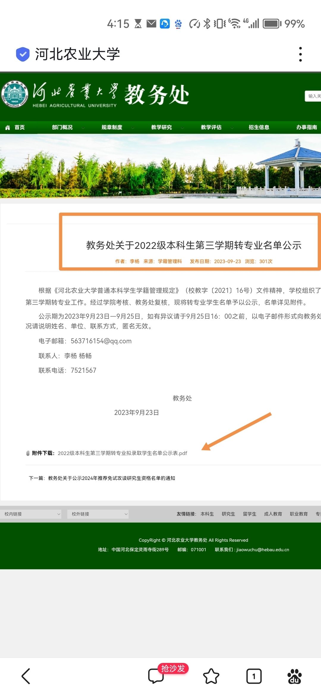Viewport: 321px width, 695px height.
Task: Tap the view count 301次
Action: tap(266, 261)
